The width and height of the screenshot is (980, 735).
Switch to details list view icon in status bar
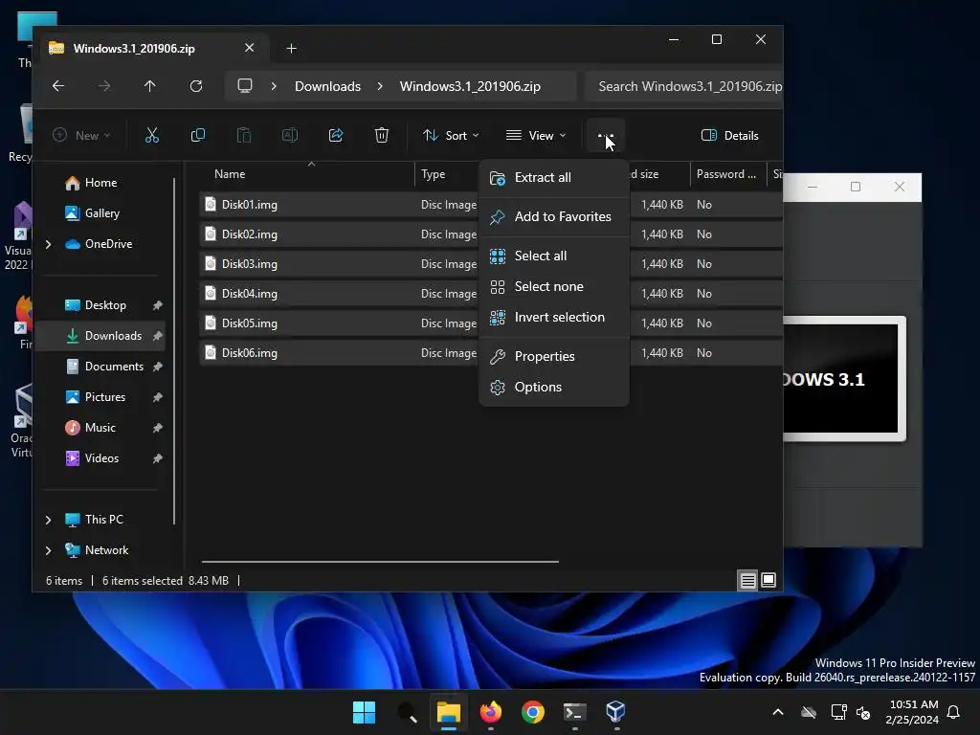747,581
